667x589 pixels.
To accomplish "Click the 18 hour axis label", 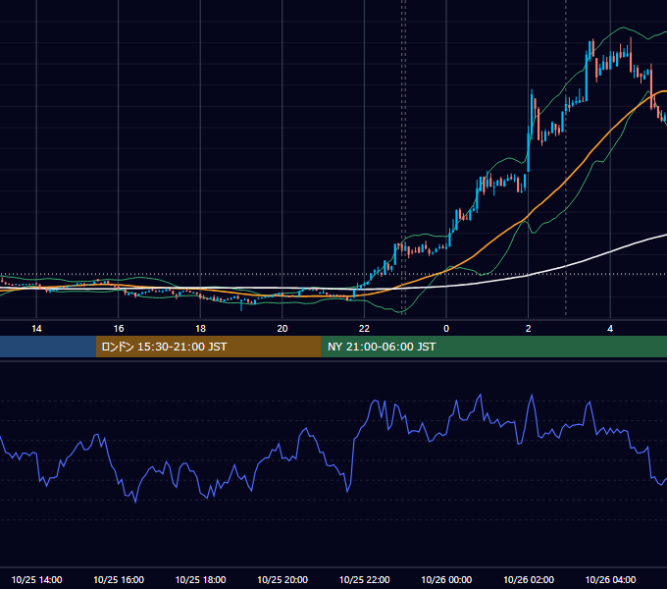I will tap(200, 329).
